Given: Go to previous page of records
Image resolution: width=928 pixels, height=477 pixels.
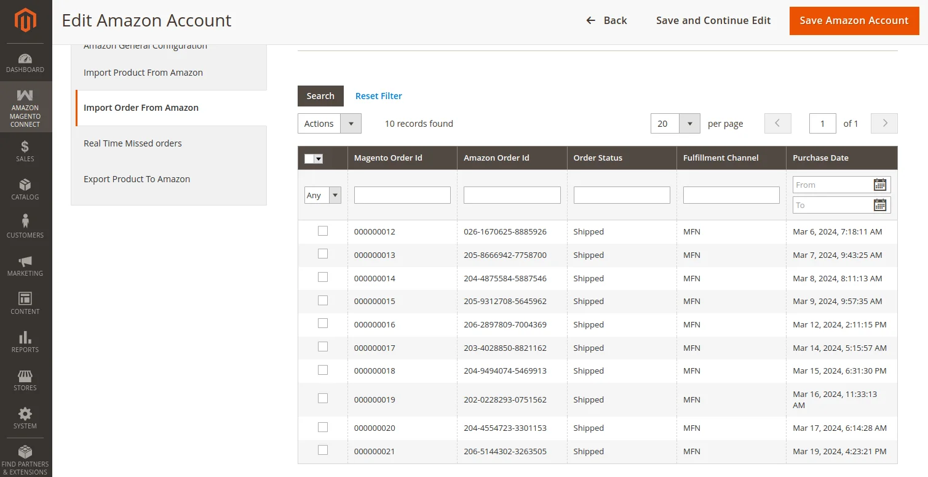Looking at the screenshot, I should [778, 123].
